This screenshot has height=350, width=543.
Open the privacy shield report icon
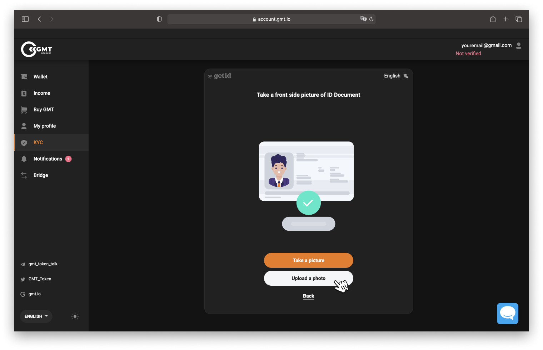click(159, 19)
